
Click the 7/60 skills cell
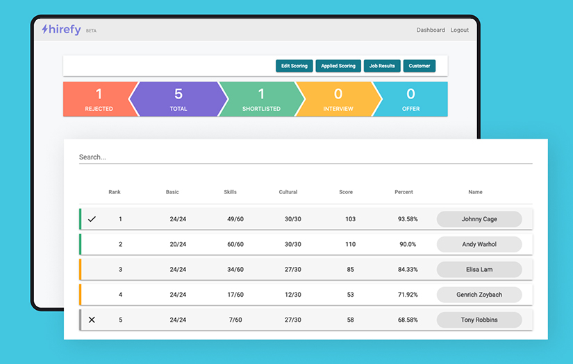(x=235, y=320)
